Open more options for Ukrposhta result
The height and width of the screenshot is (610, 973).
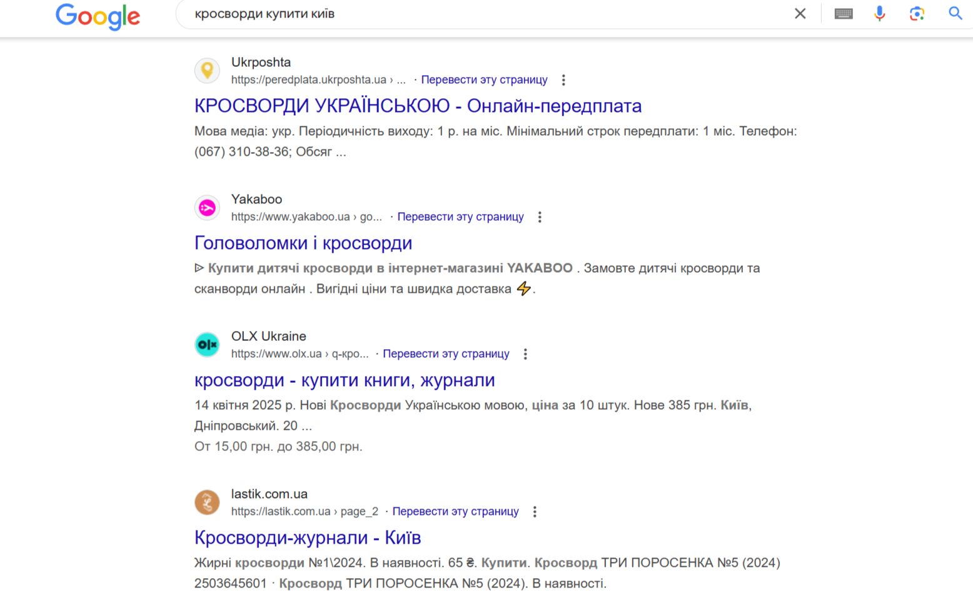563,80
